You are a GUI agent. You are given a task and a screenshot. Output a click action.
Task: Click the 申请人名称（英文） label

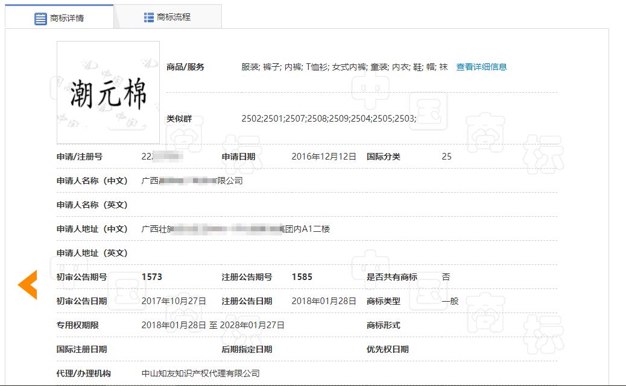click(x=92, y=205)
